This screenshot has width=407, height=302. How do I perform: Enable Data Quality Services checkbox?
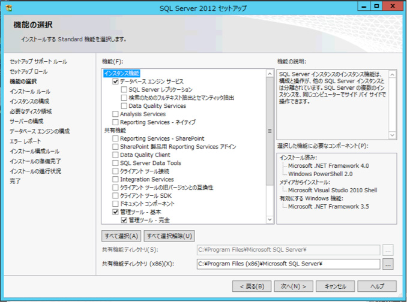tap(124, 106)
